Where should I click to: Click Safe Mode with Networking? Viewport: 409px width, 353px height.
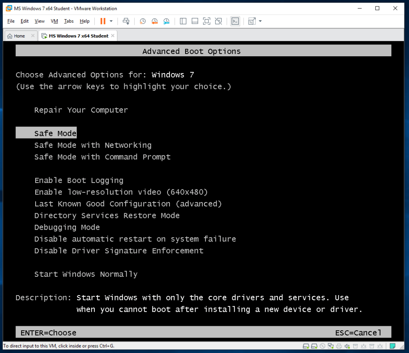click(x=93, y=145)
